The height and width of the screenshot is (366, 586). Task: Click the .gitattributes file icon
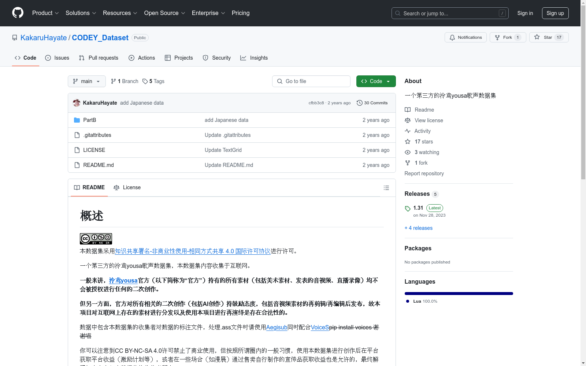tap(77, 135)
